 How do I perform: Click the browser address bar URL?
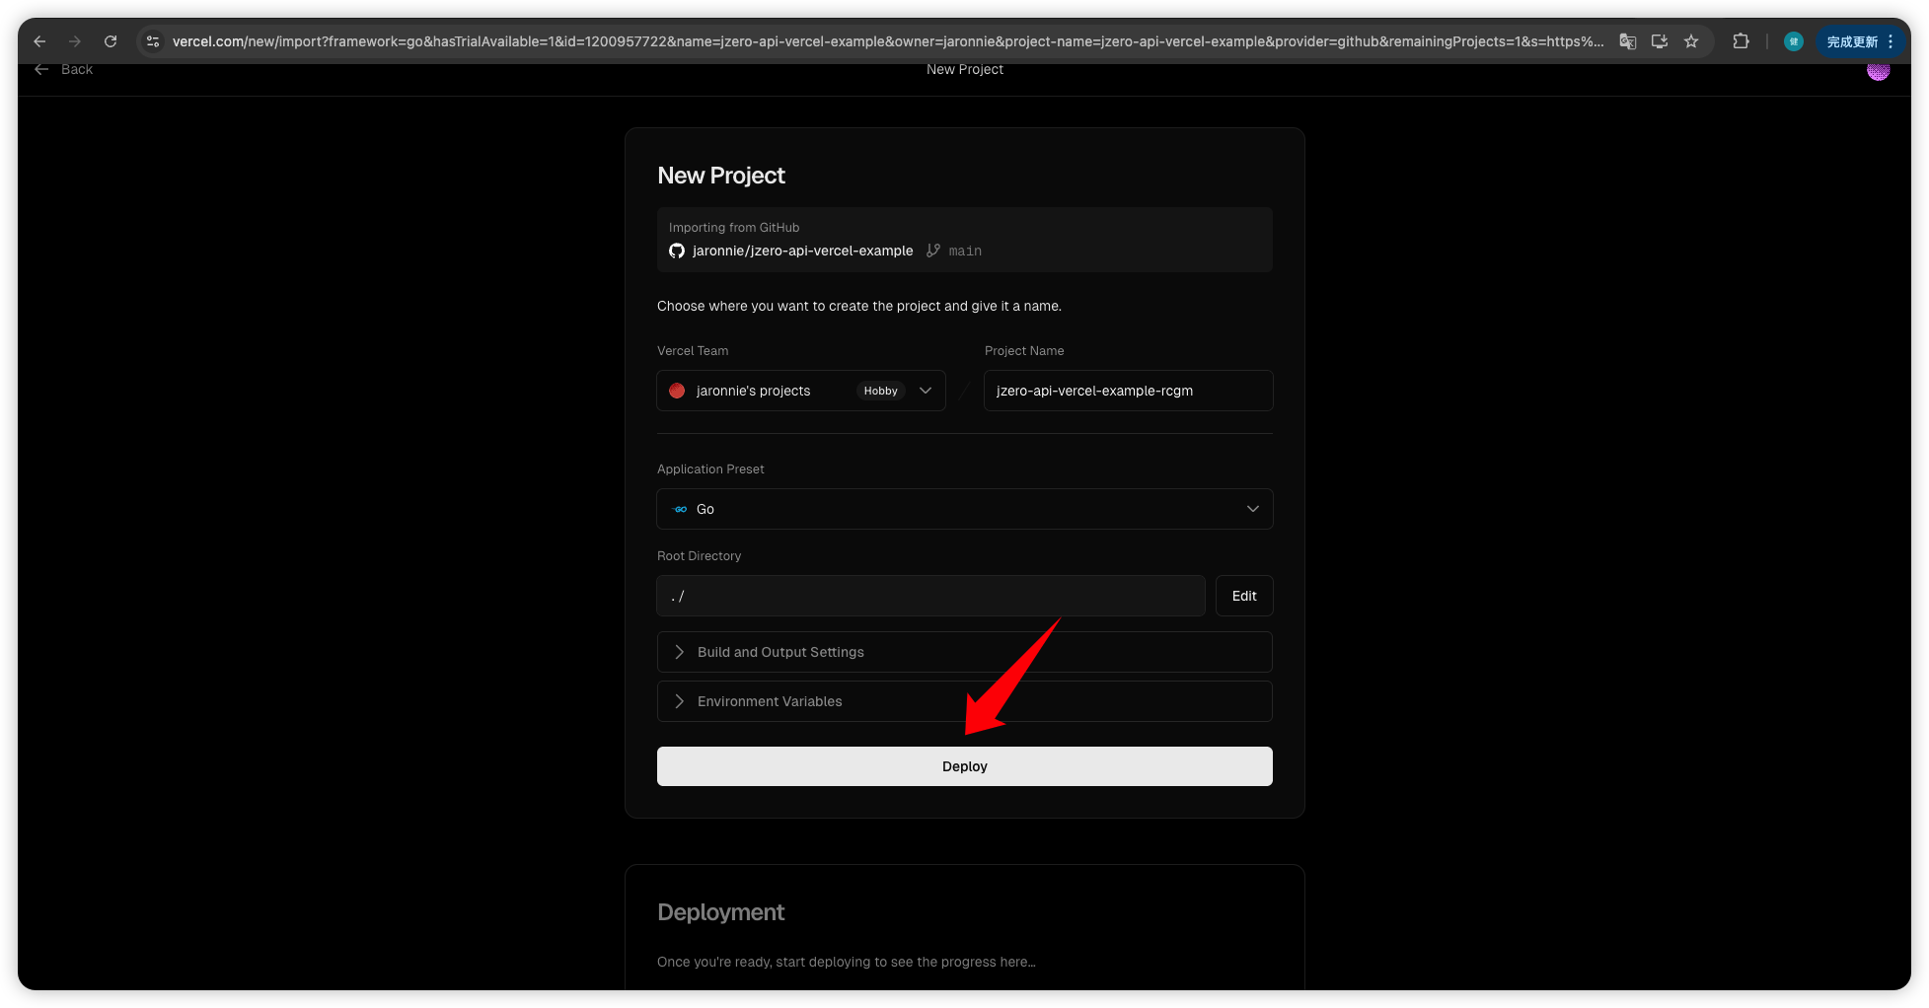887,41
